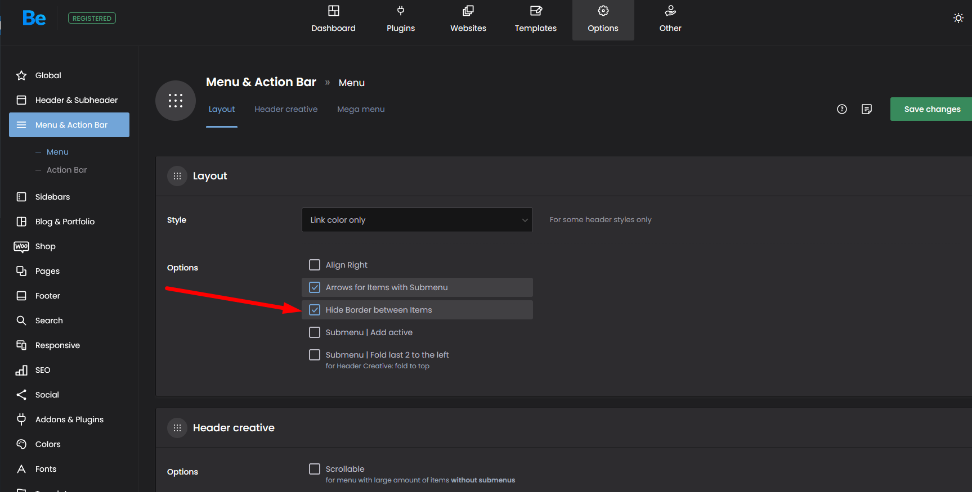Open the Action Bar submenu item
Screen dimensions: 972x492
(67, 170)
